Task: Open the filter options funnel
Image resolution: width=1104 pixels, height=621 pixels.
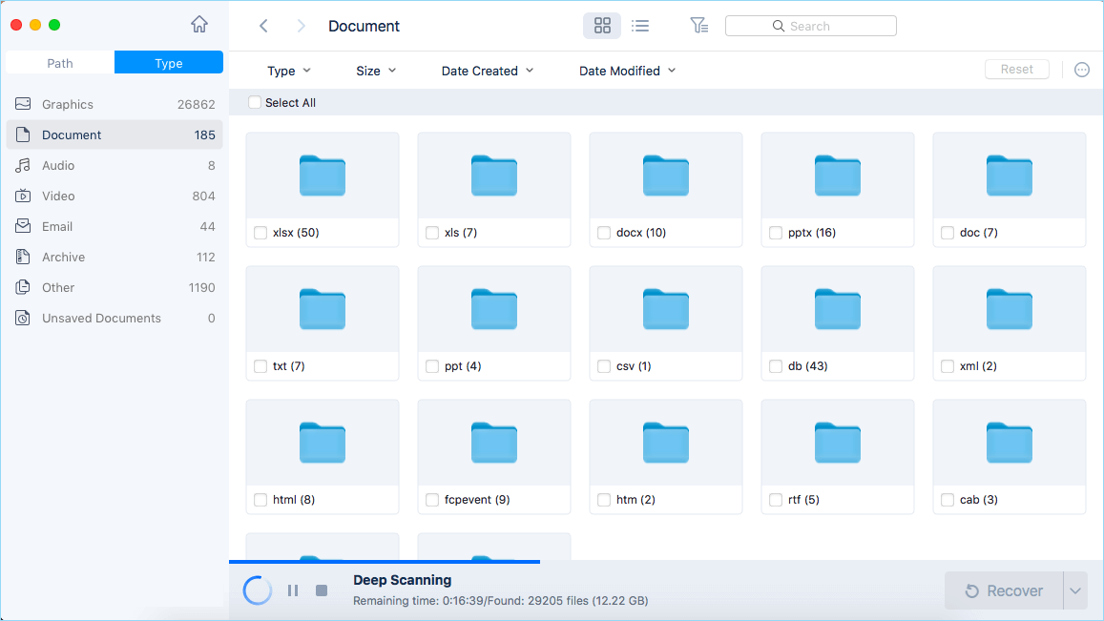Action: click(x=699, y=26)
